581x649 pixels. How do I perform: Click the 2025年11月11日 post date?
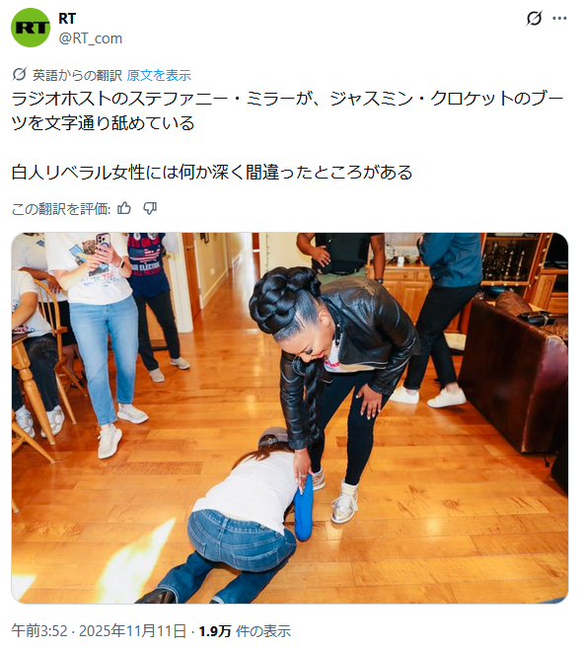click(132, 631)
